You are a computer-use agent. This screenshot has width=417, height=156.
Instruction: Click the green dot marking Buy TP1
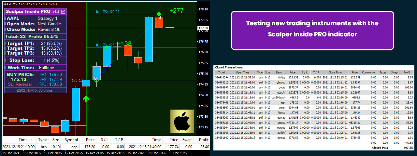pyautogui.click(x=106, y=47)
